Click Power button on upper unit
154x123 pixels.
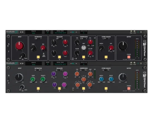coord(129,57)
